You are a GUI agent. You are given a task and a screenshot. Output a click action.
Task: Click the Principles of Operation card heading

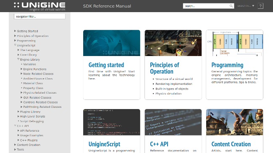[x=165, y=68]
